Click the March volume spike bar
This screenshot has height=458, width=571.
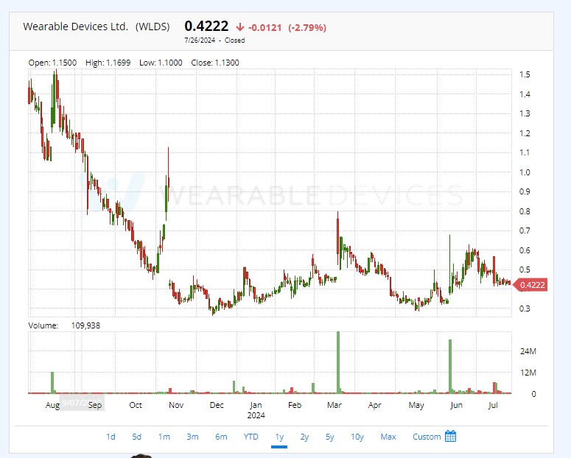point(338,362)
